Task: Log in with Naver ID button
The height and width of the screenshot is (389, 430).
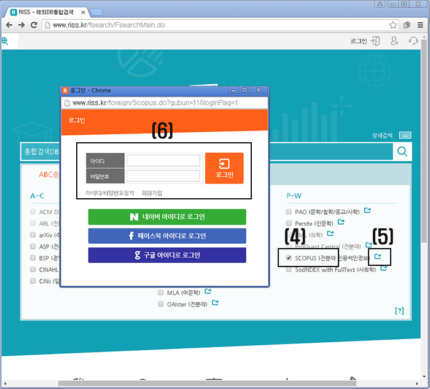Action: point(167,217)
